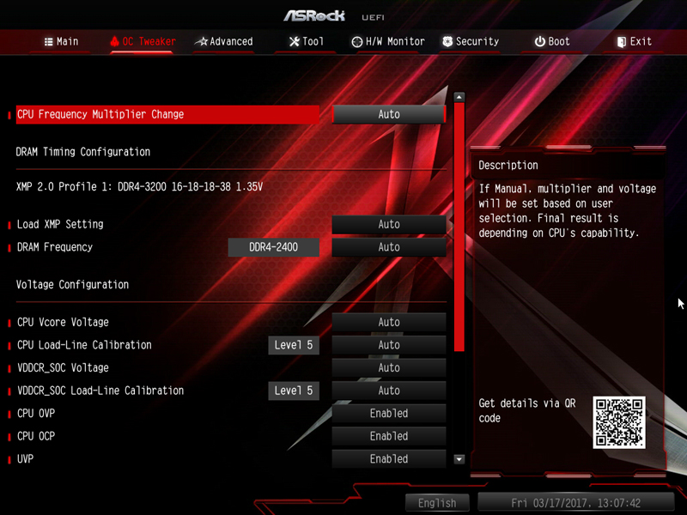Click the Main tab list icon
The width and height of the screenshot is (687, 515).
click(48, 41)
